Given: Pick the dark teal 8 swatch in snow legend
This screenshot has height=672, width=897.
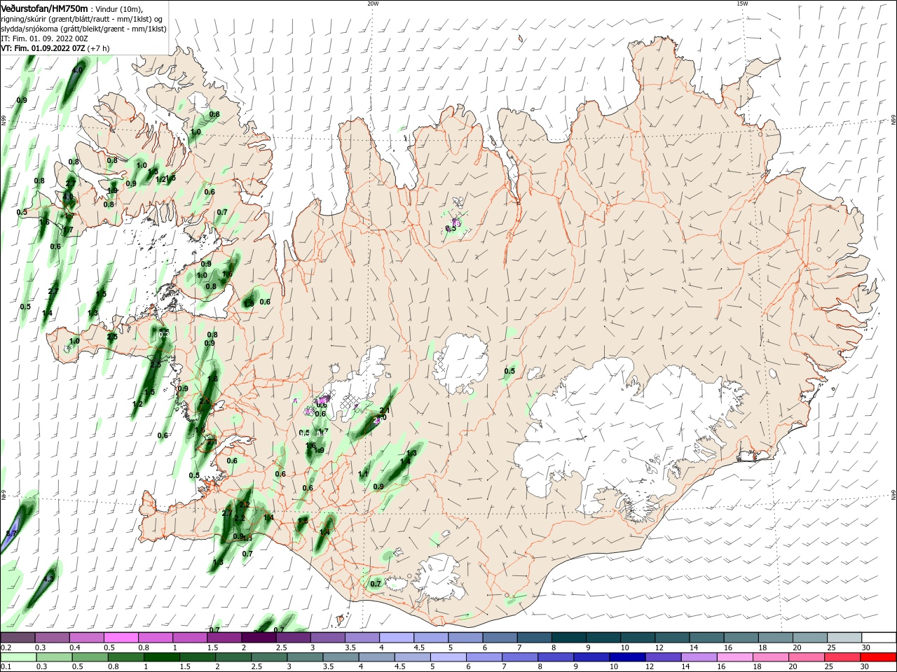Looking at the screenshot, I should point(569,638).
